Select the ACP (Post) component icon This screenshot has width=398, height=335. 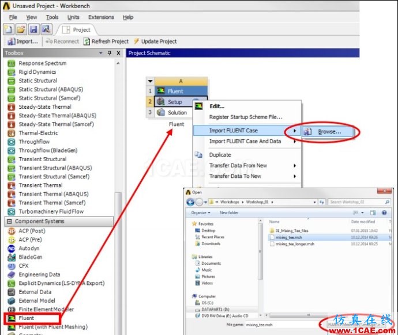pos(11,231)
